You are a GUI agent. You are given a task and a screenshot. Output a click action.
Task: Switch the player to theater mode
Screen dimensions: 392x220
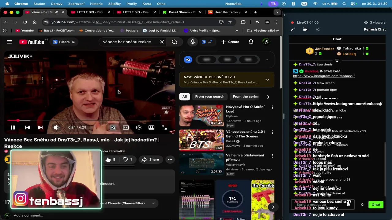tap(151, 127)
